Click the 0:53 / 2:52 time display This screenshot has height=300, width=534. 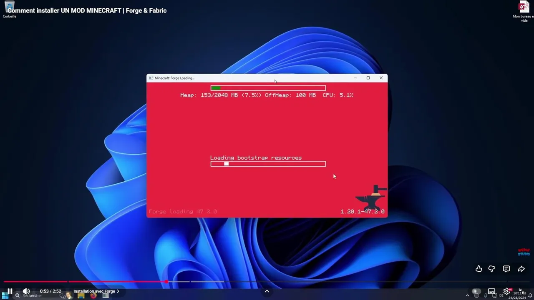[x=50, y=291]
